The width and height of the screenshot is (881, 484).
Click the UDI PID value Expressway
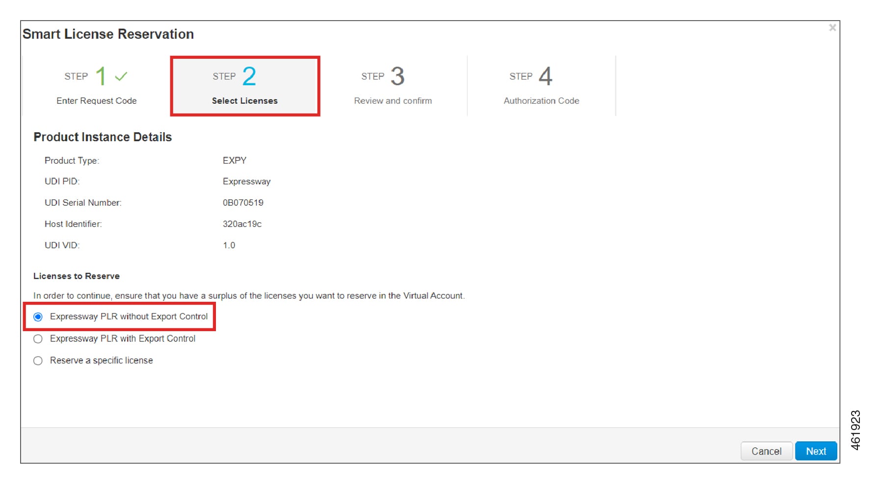point(246,182)
